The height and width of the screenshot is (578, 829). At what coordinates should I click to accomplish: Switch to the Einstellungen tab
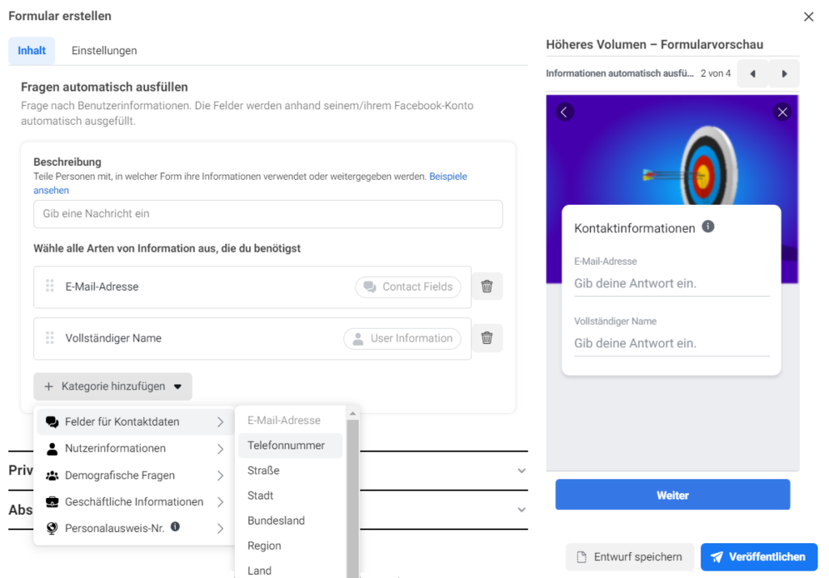point(104,51)
